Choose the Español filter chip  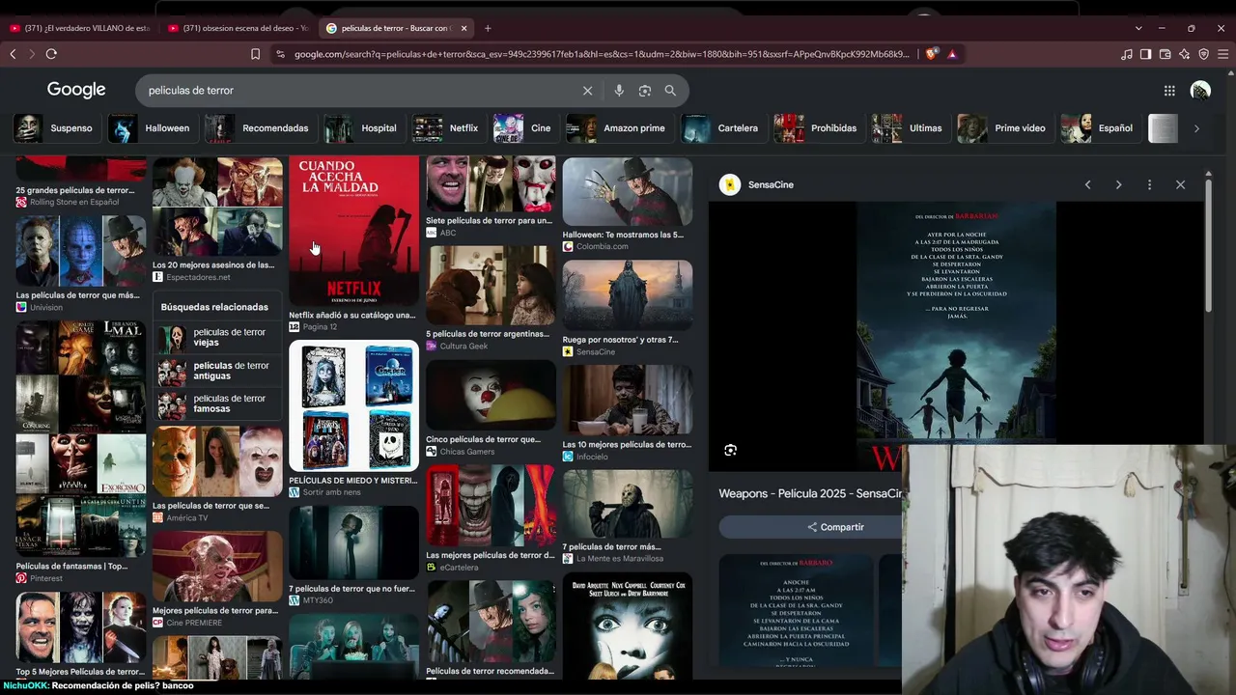pyautogui.click(x=1099, y=128)
